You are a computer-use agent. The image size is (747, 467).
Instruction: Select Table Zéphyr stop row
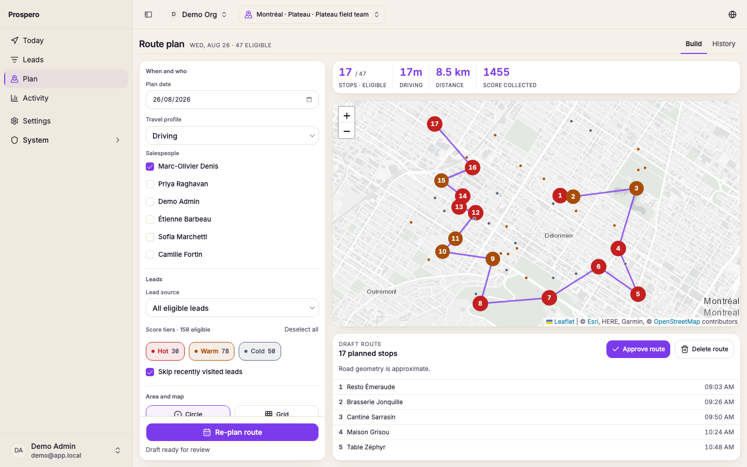pos(536,447)
